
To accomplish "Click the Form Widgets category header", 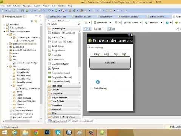I will click(x=64, y=29).
